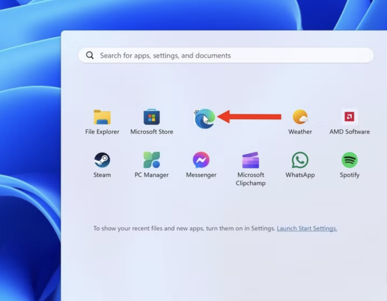Image resolution: width=387 pixels, height=301 pixels.
Task: Click the "WhatsApp" text label
Action: tap(300, 175)
